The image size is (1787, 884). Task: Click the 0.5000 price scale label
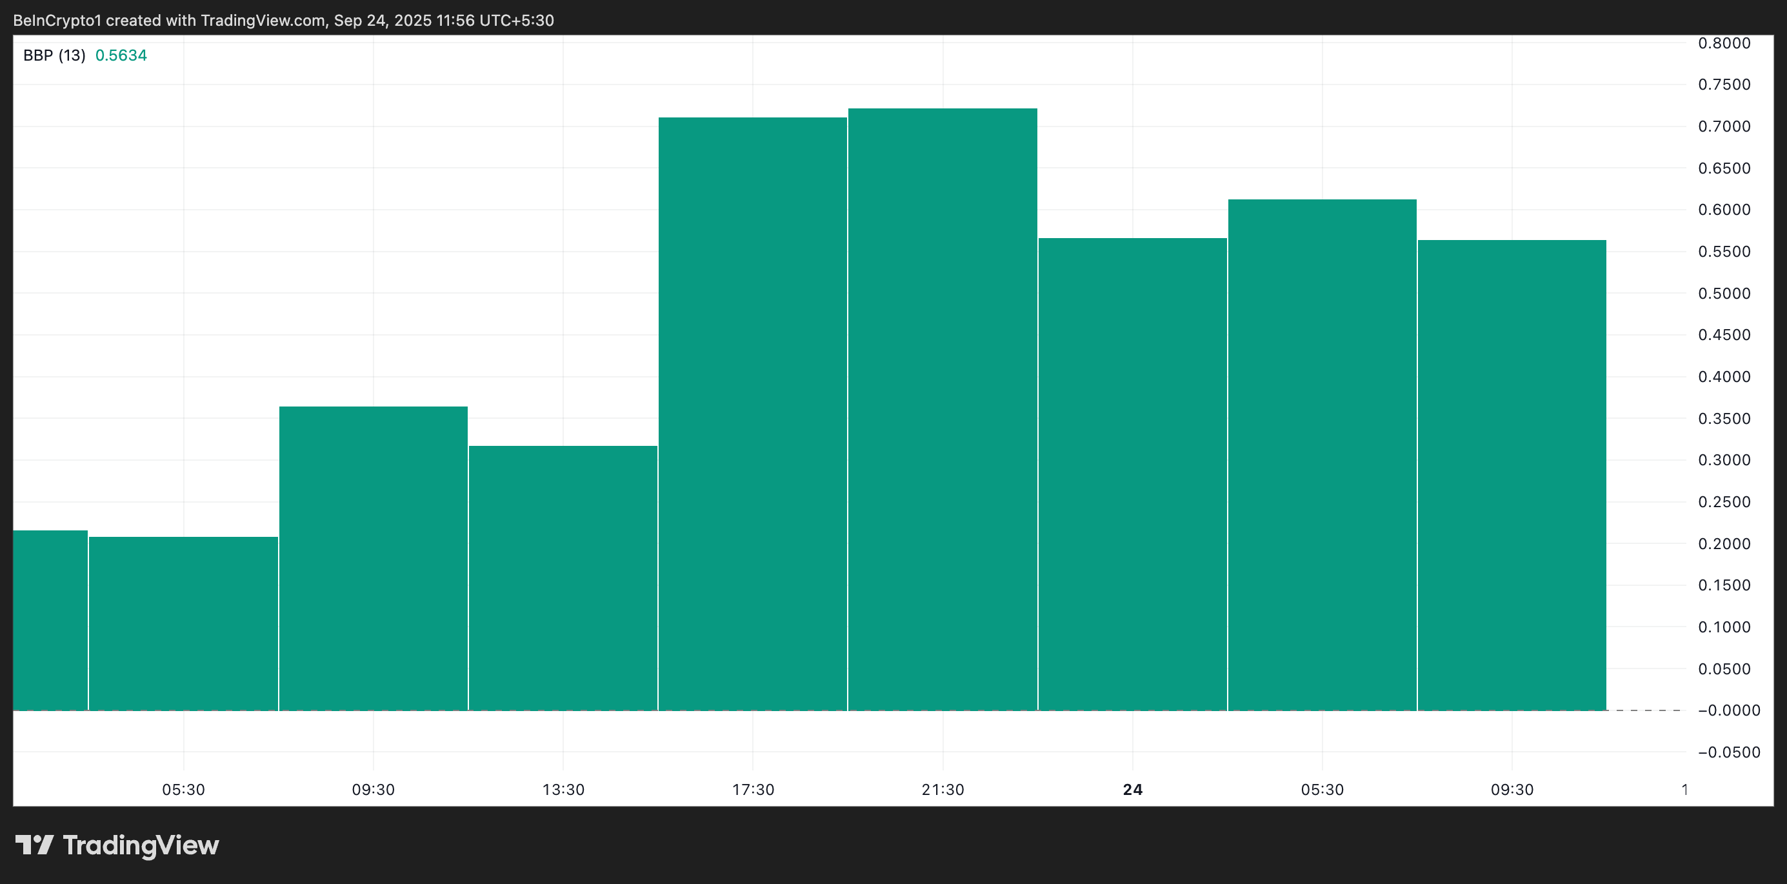(x=1724, y=294)
